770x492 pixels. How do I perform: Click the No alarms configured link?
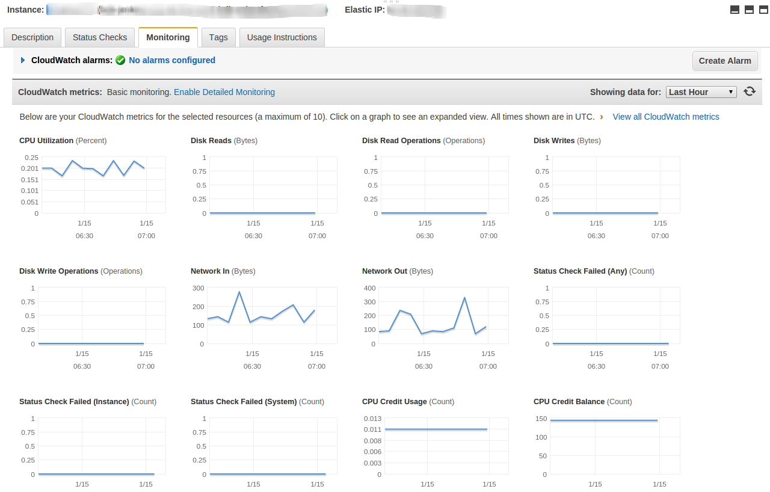click(x=172, y=60)
